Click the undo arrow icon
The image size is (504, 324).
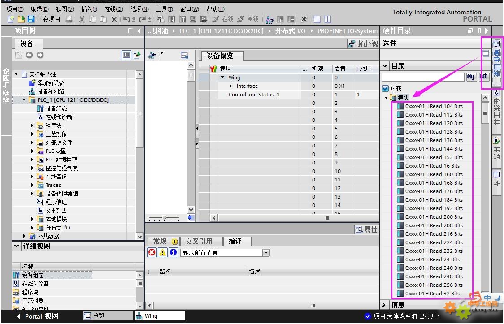click(x=126, y=19)
